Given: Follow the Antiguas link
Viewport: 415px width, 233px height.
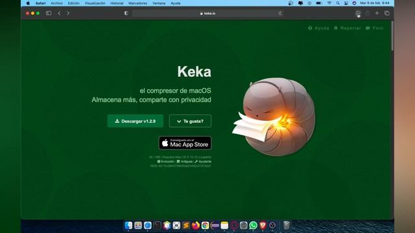Looking at the screenshot, I should tap(184, 161).
